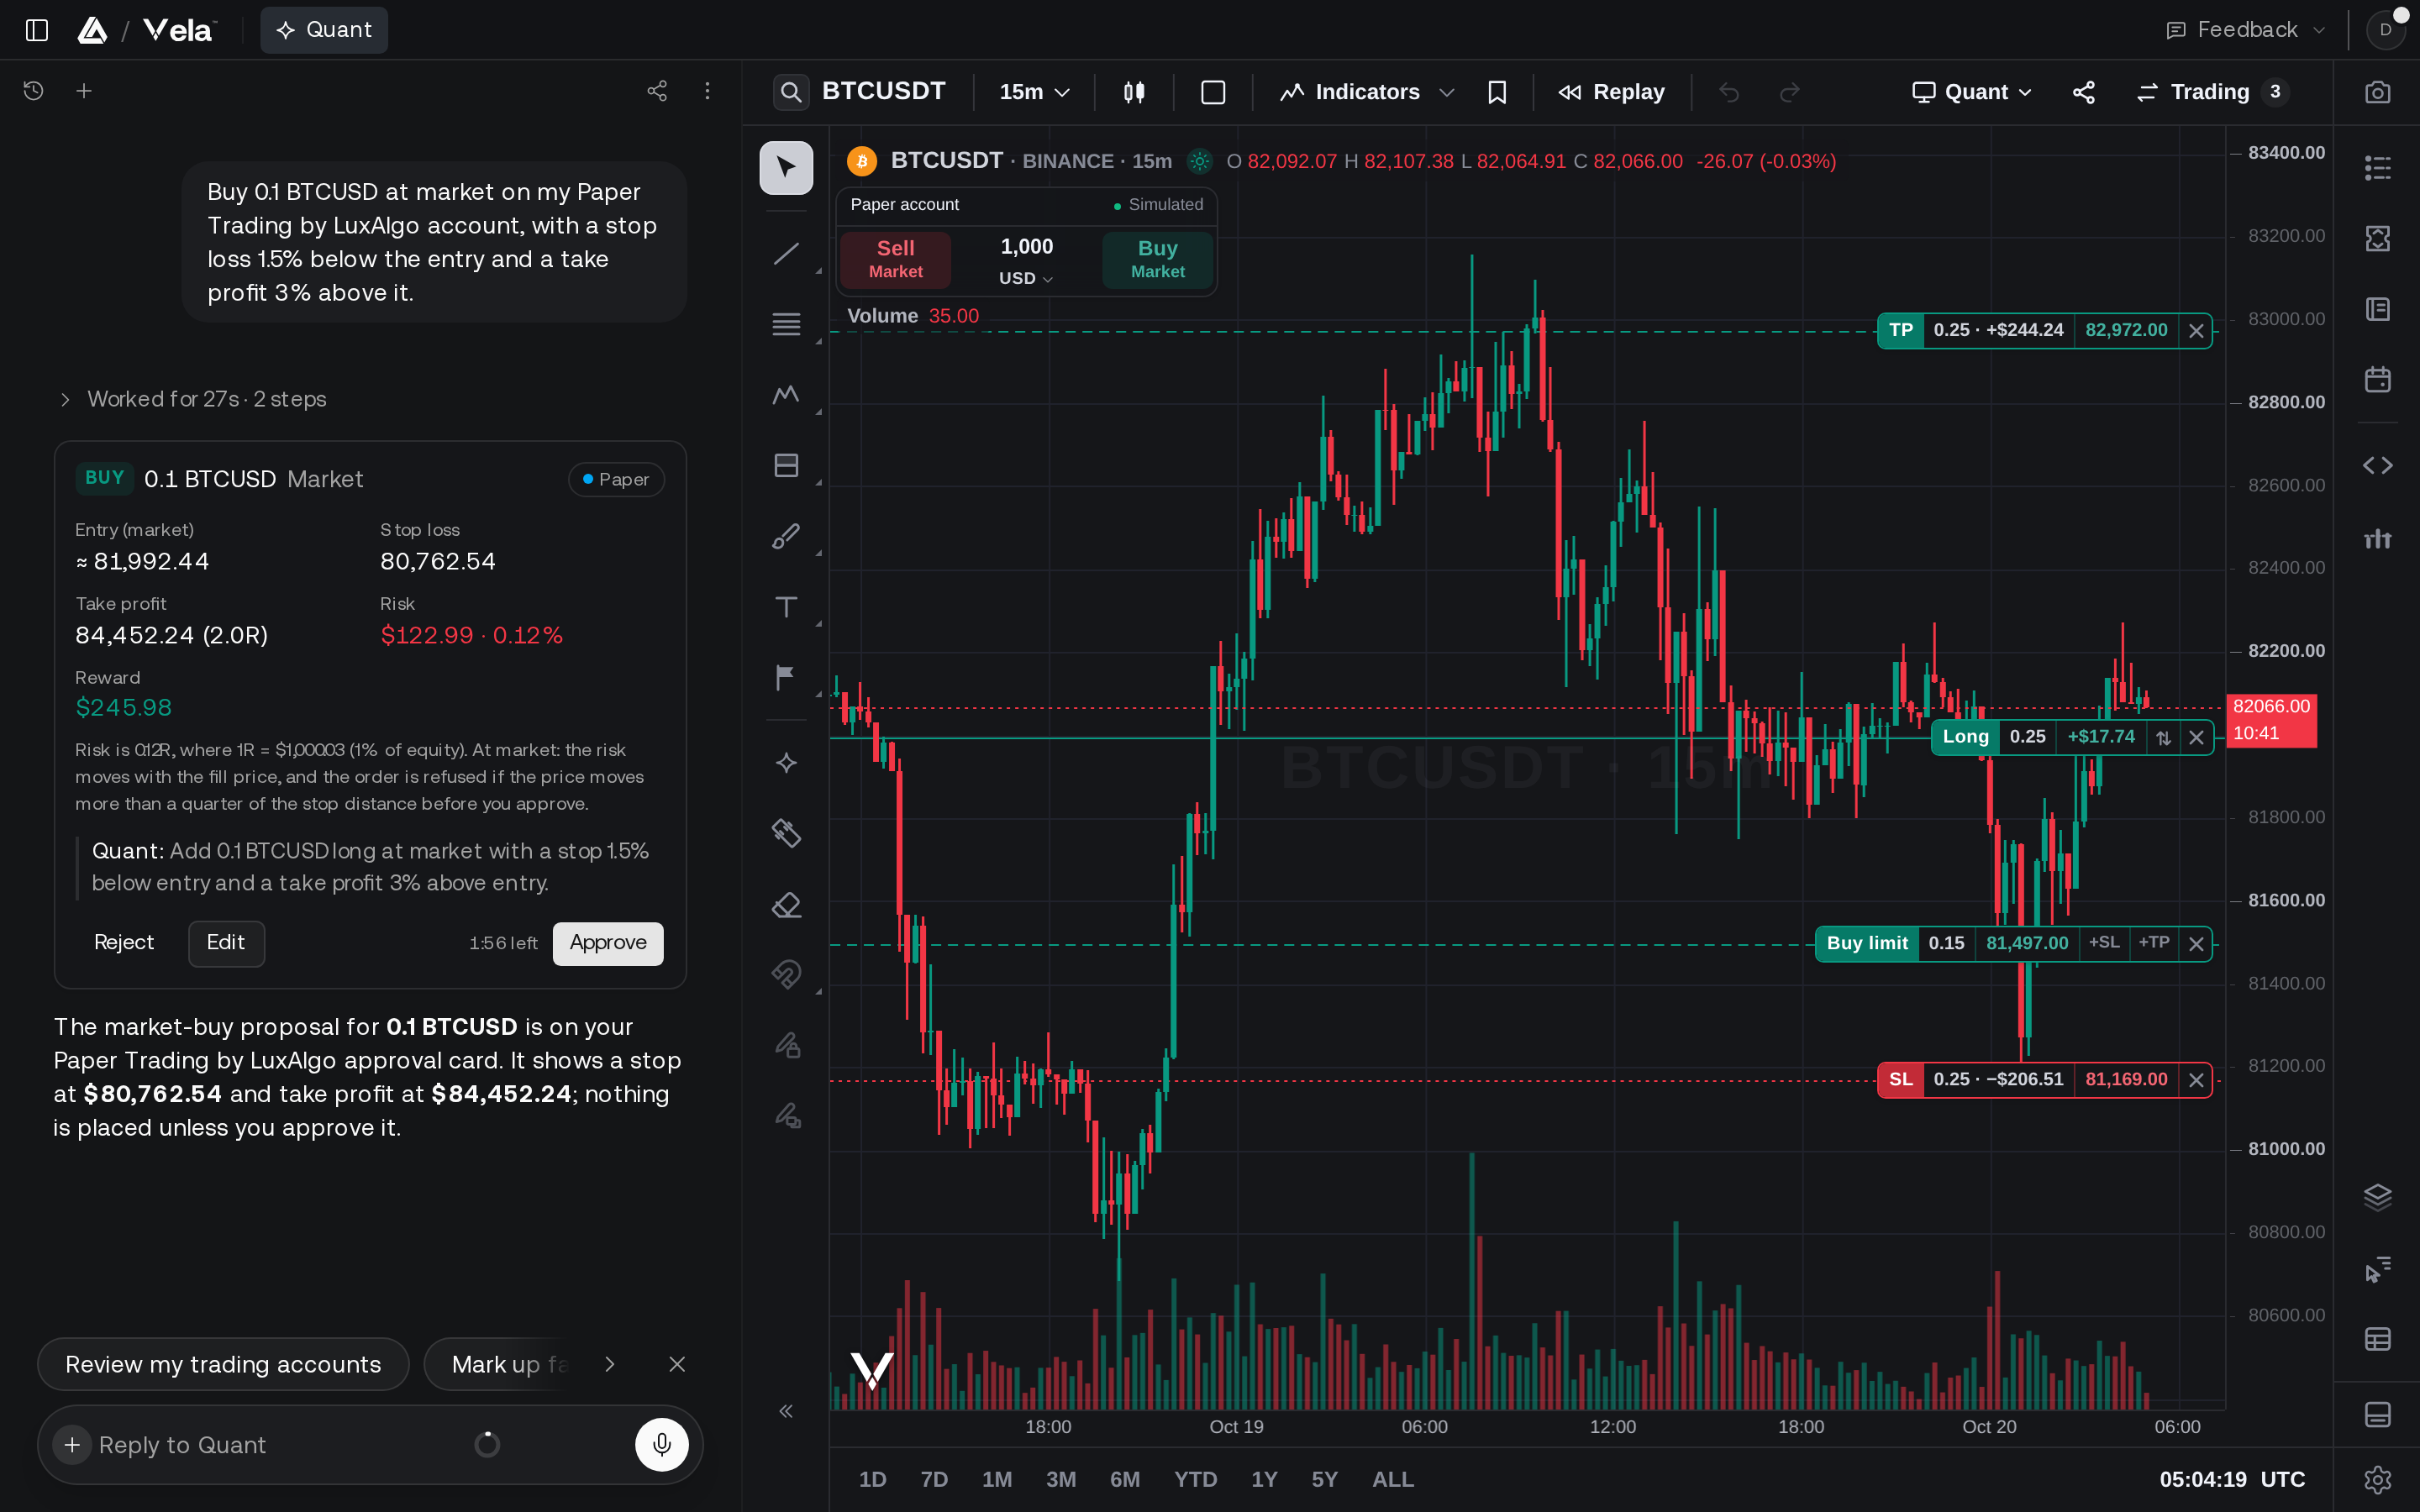
Task: Pick the ruler measure tool
Action: coord(786,833)
